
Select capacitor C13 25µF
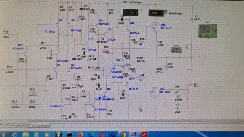[x=178, y=108]
